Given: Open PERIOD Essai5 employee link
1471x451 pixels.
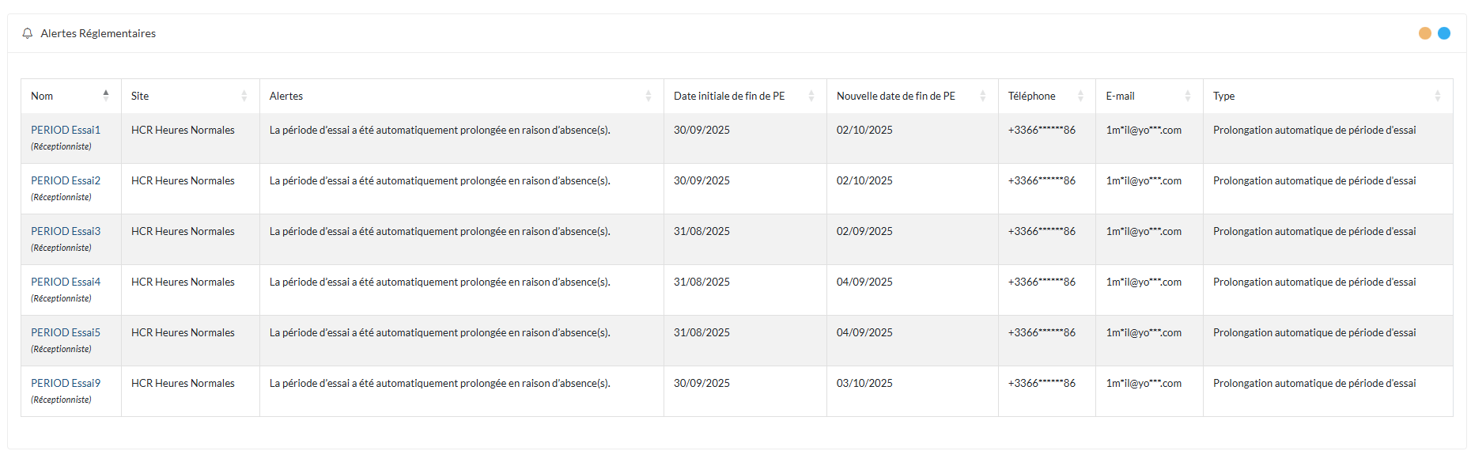Looking at the screenshot, I should pos(66,332).
